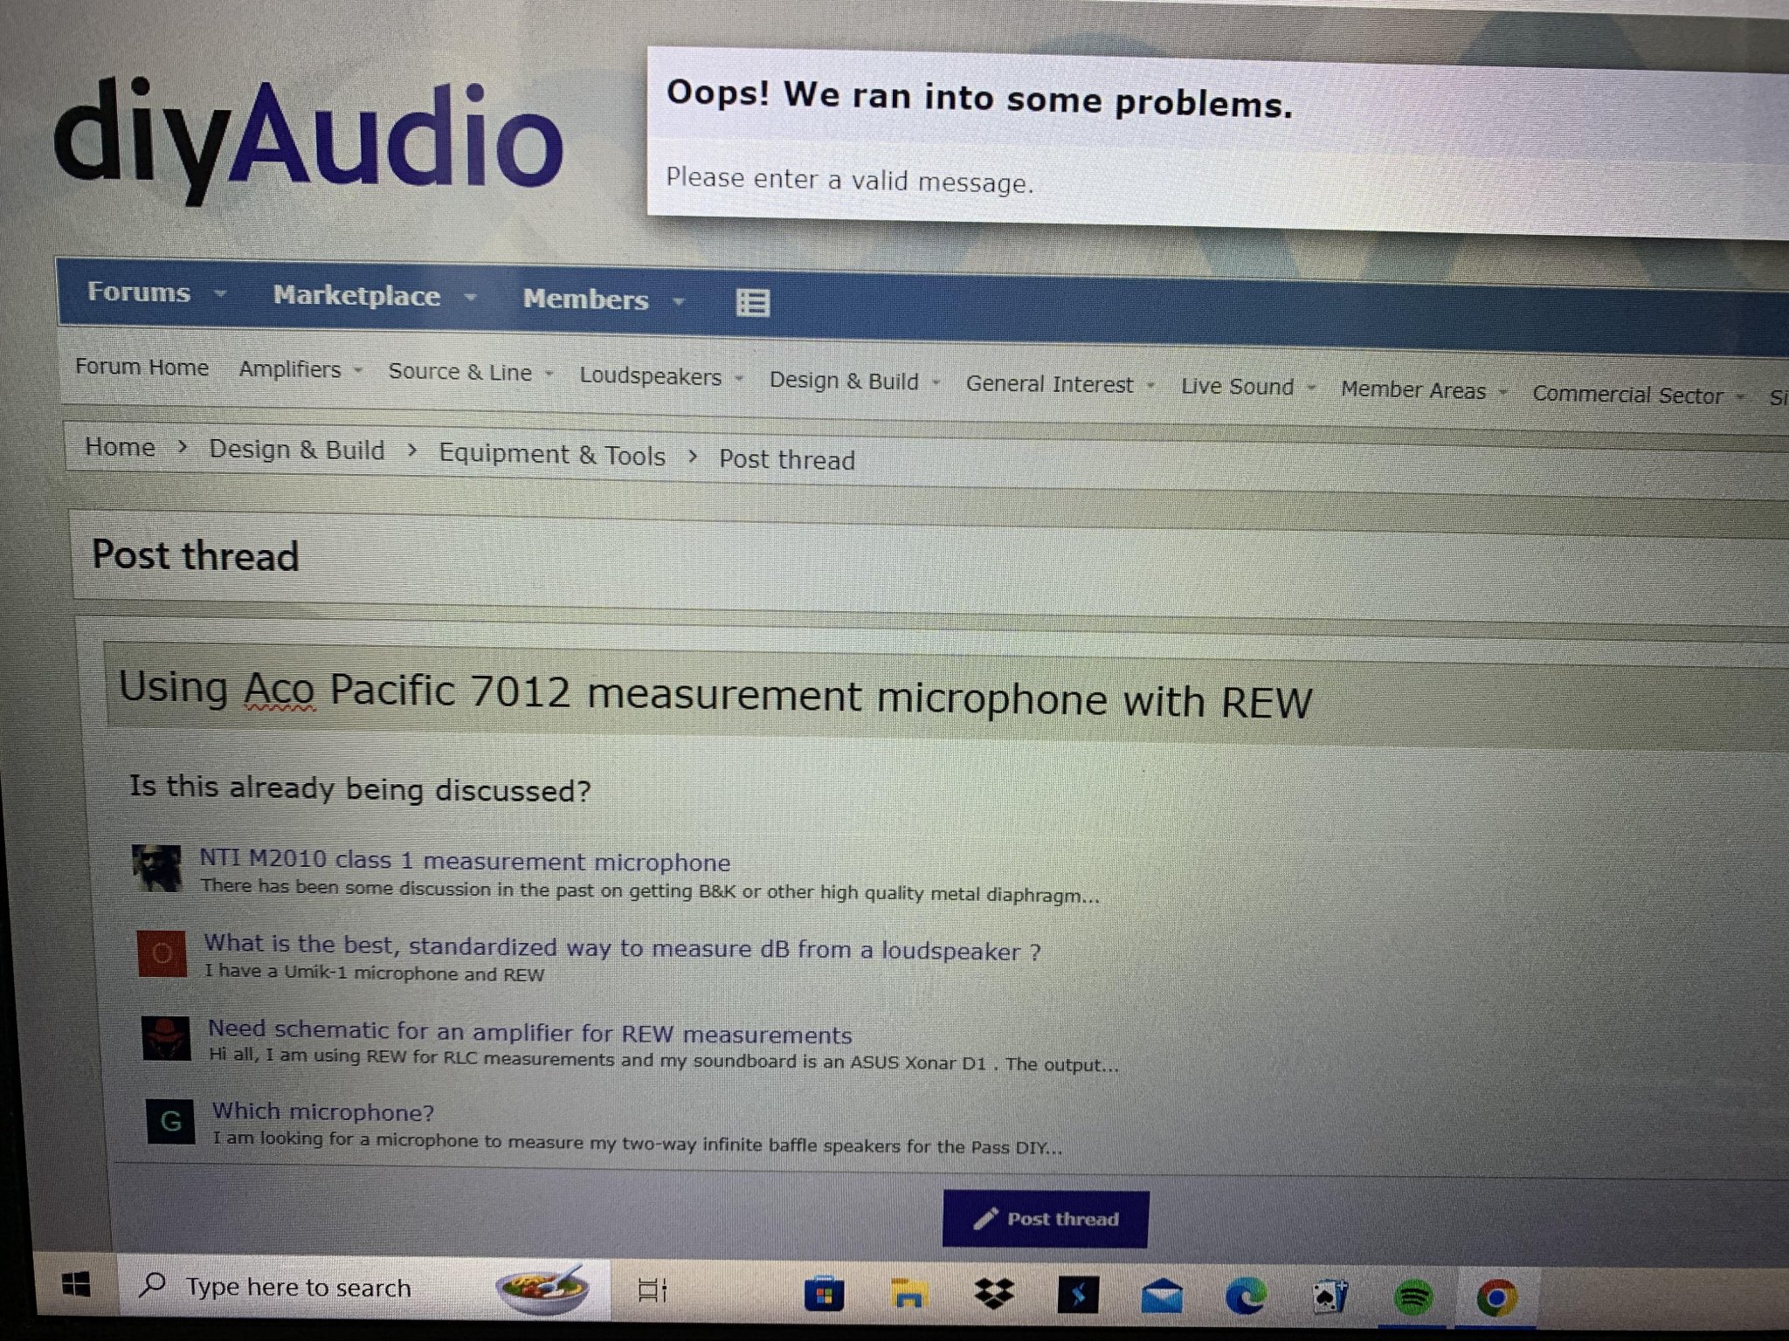Expand the Amplifiers submenu
The width and height of the screenshot is (1789, 1341).
coord(357,370)
